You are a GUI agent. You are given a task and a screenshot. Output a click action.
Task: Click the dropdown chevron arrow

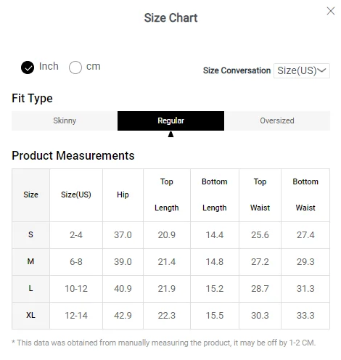321,70
